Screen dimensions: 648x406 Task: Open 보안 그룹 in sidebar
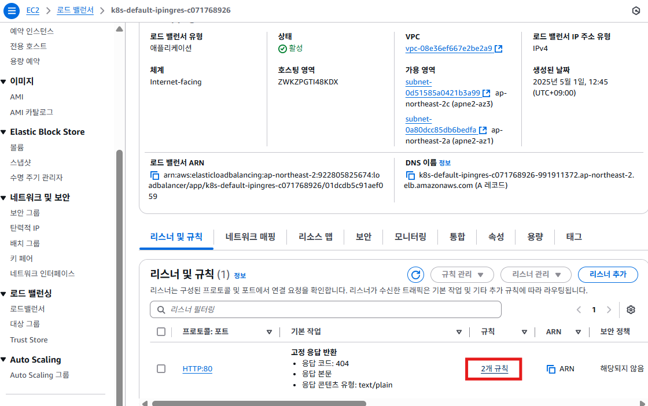point(25,213)
